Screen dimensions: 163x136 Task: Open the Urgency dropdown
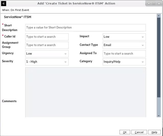[47, 54]
